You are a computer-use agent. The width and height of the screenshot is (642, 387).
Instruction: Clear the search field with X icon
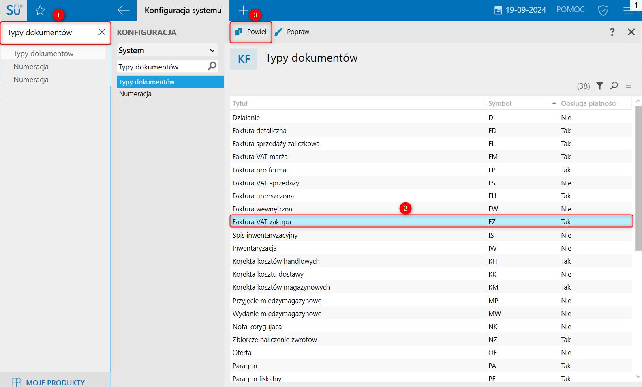(x=102, y=32)
